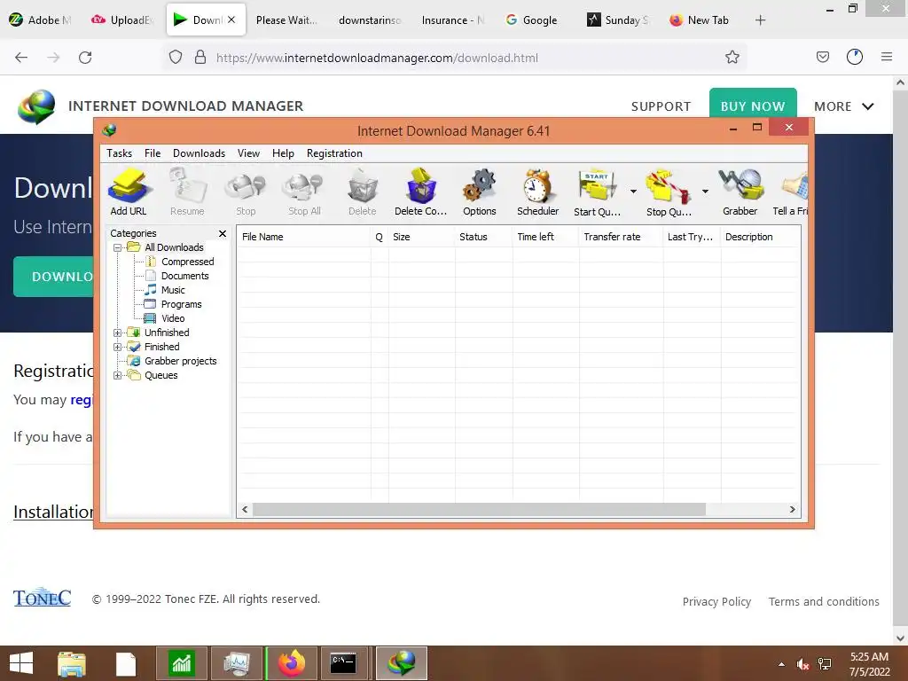Click the Start Queue toolbar icon
This screenshot has width=908, height=681.
click(597, 192)
